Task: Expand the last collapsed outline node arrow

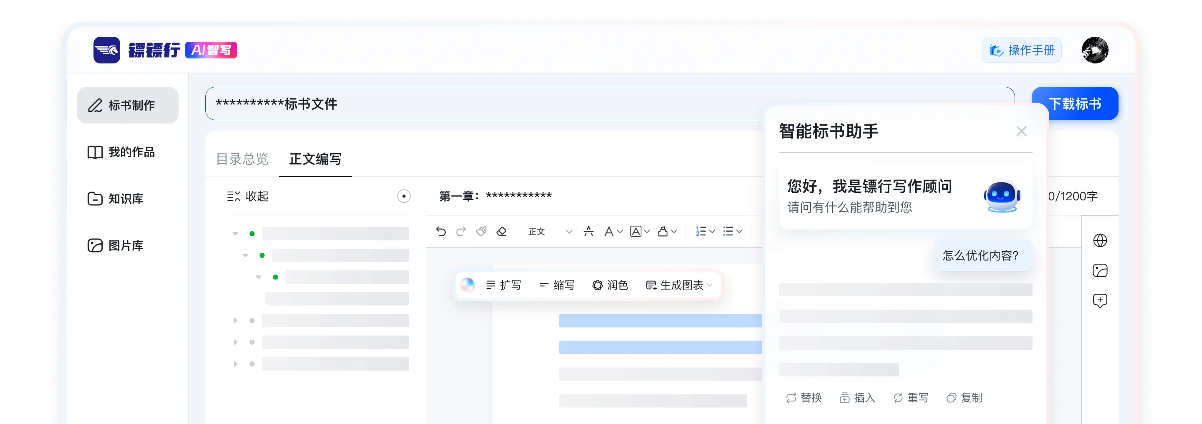Action: pos(235,364)
